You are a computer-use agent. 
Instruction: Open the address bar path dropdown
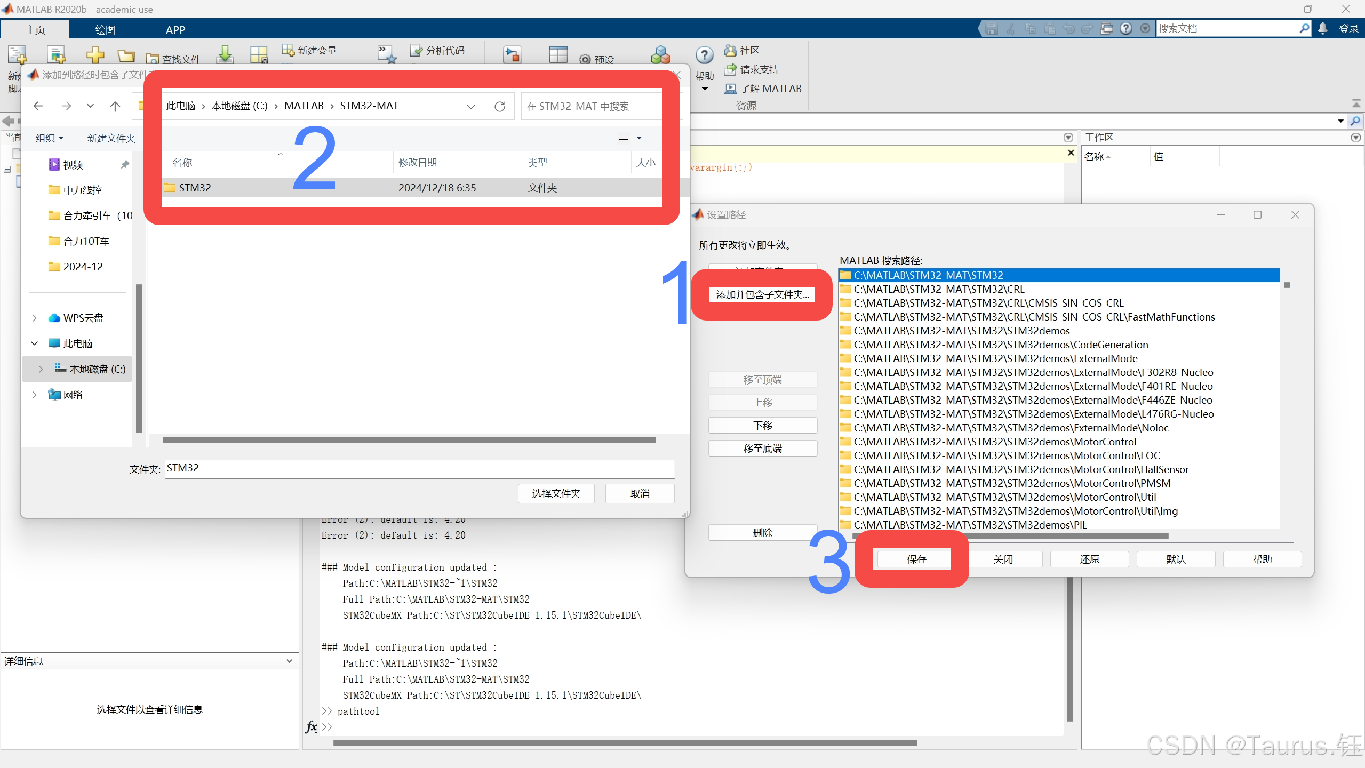click(x=470, y=106)
